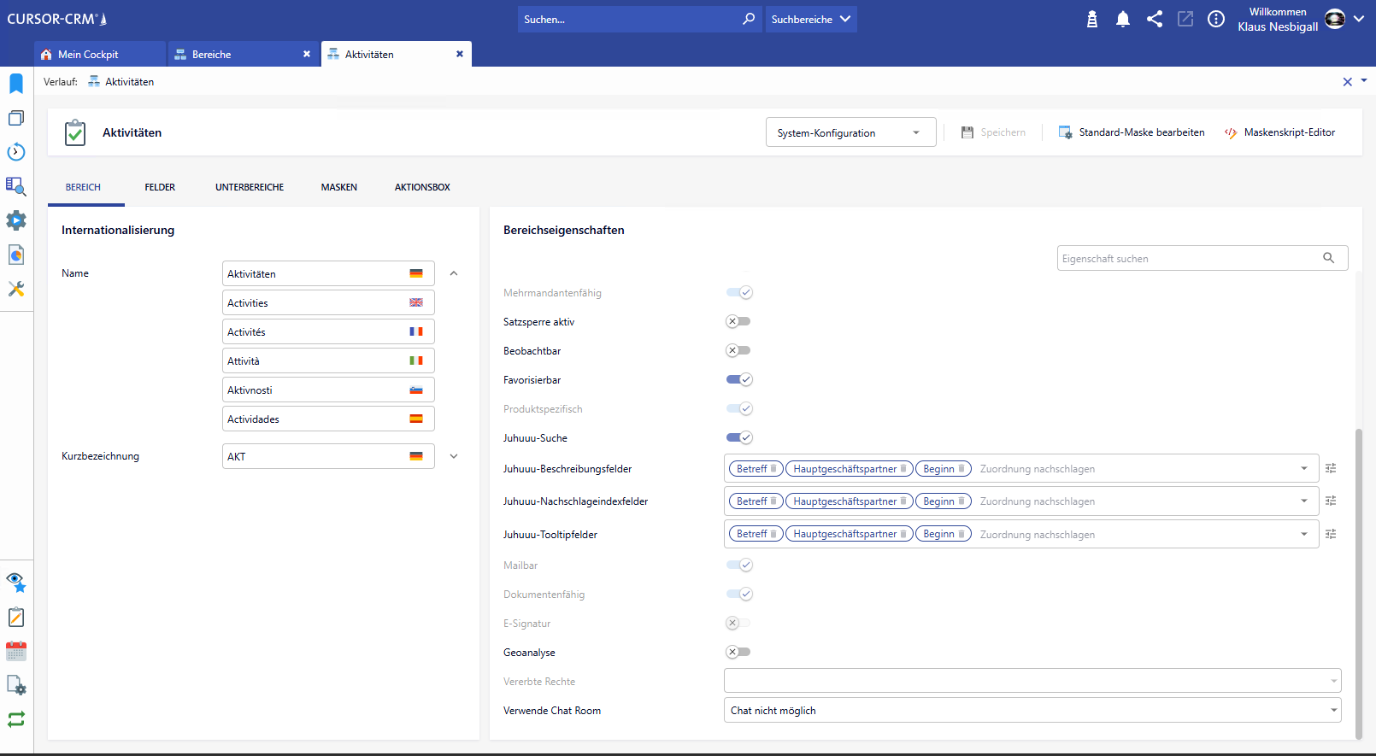Enable the Satzsperre aktiv toggle
The image size is (1376, 756).
[x=738, y=322]
